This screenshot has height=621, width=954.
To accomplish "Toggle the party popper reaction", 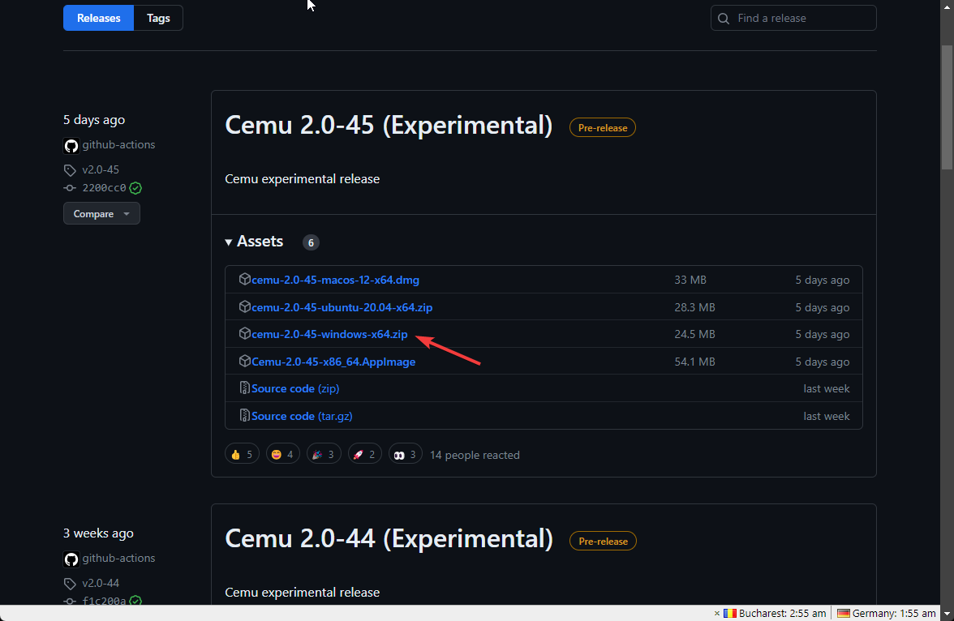I will pyautogui.click(x=324, y=454).
